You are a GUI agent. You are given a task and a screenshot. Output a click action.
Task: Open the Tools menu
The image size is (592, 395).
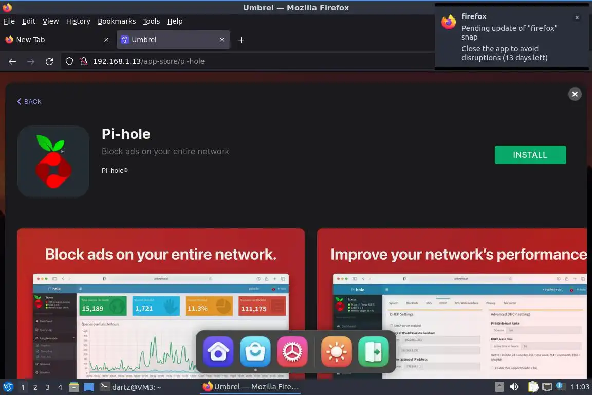pos(152,21)
